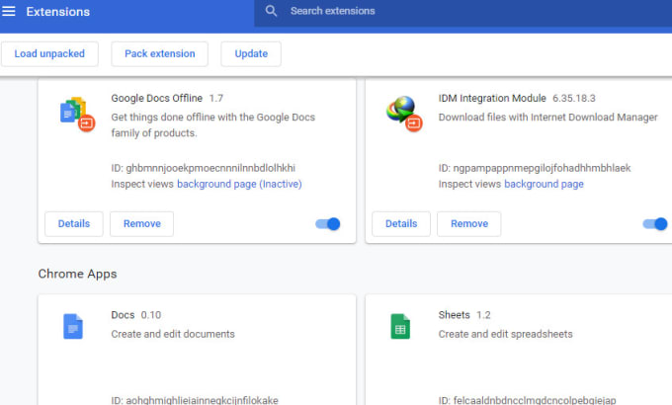Remove the IDM Integration Module extension

pos(469,223)
